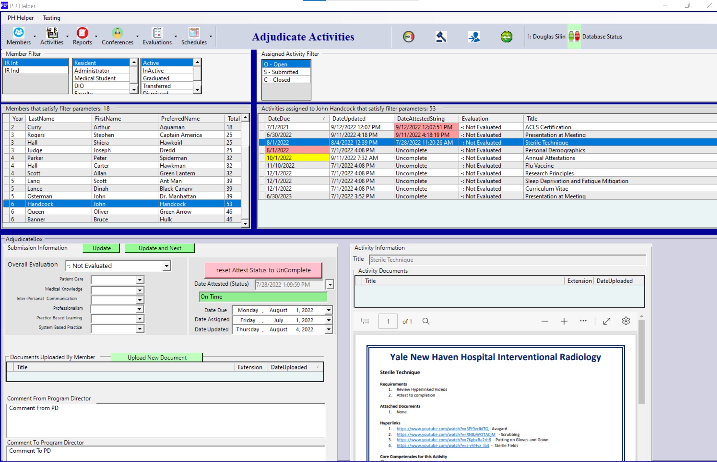Open the Reports toolbar icon
The width and height of the screenshot is (717, 462).
click(82, 36)
